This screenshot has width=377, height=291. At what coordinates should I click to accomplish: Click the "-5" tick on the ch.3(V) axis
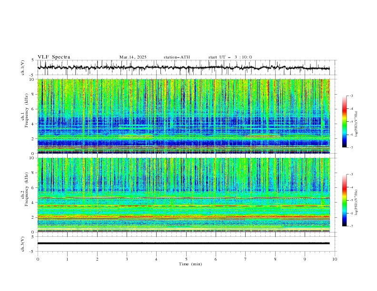click(32, 252)
